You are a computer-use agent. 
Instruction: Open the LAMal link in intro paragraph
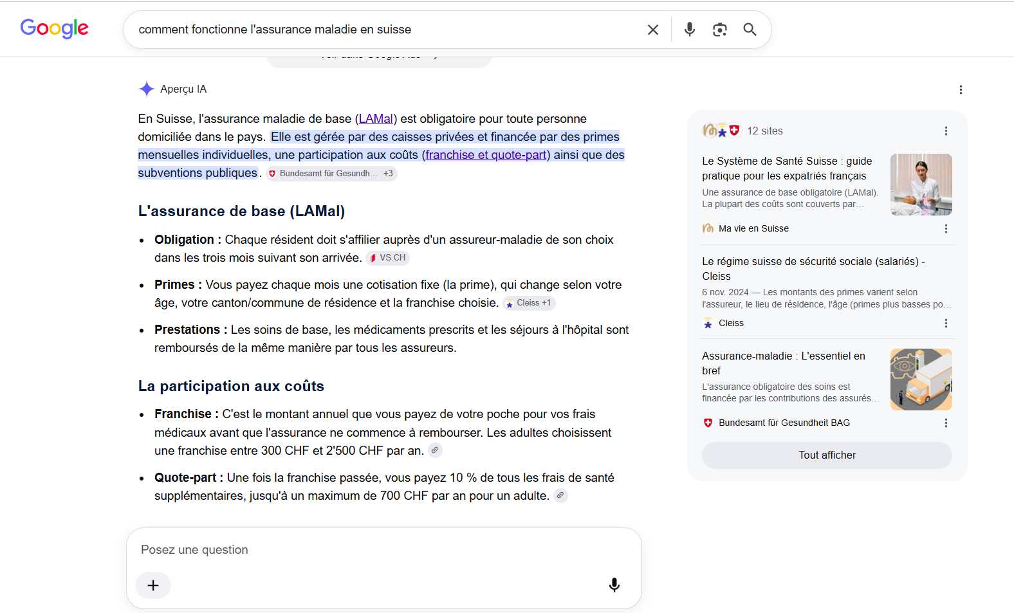pyautogui.click(x=376, y=119)
